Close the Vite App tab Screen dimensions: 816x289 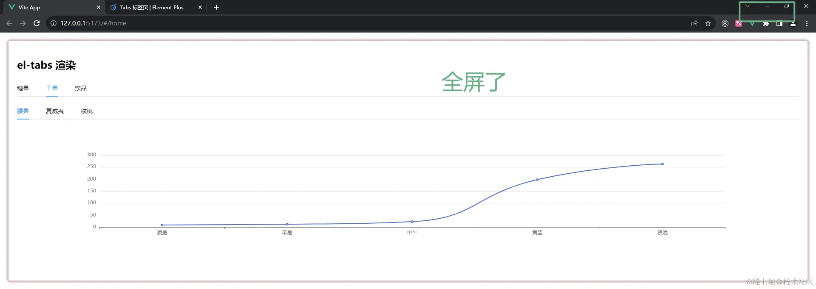click(99, 7)
